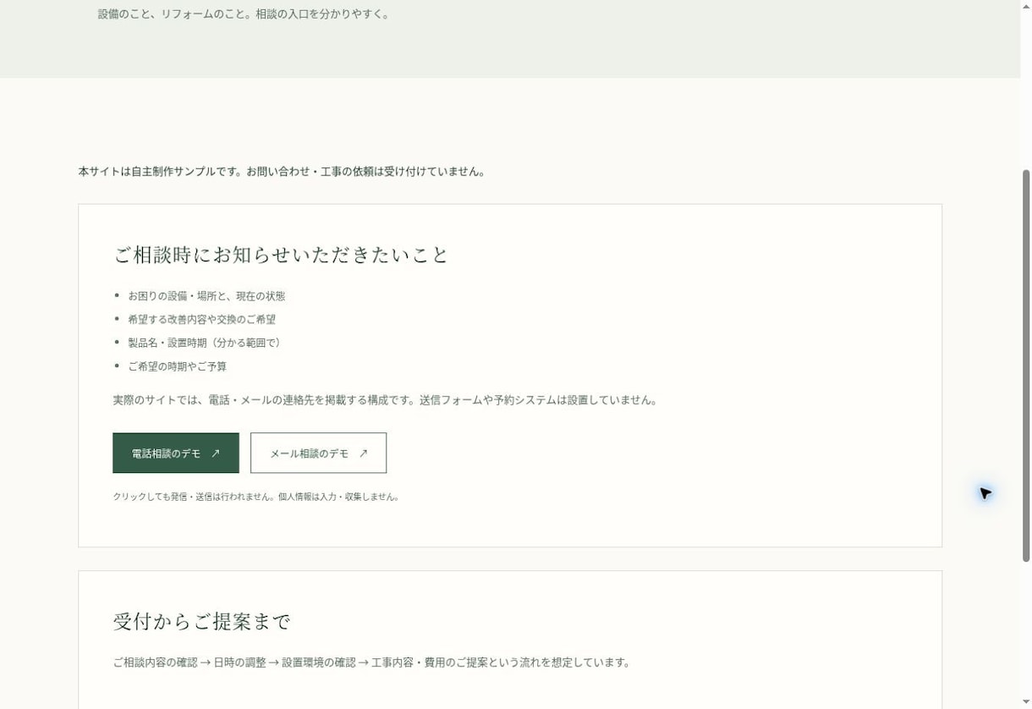Click the vertical page scrollbar thumb
Screen dimensions: 1032x709
point(1026,365)
